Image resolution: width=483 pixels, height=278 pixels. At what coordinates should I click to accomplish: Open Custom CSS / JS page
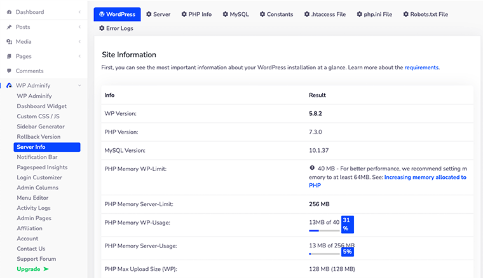tap(38, 116)
